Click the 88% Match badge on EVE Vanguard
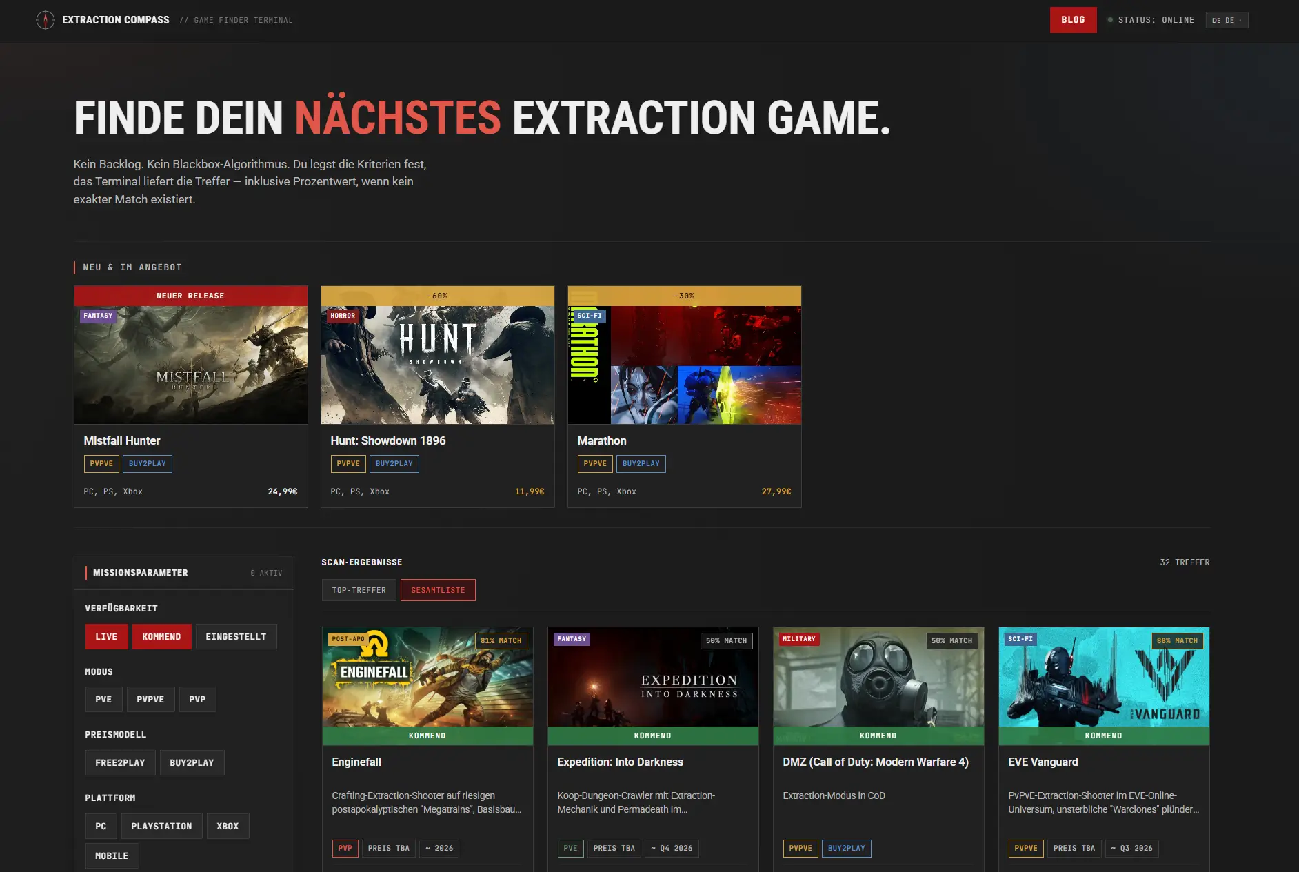 1178,641
